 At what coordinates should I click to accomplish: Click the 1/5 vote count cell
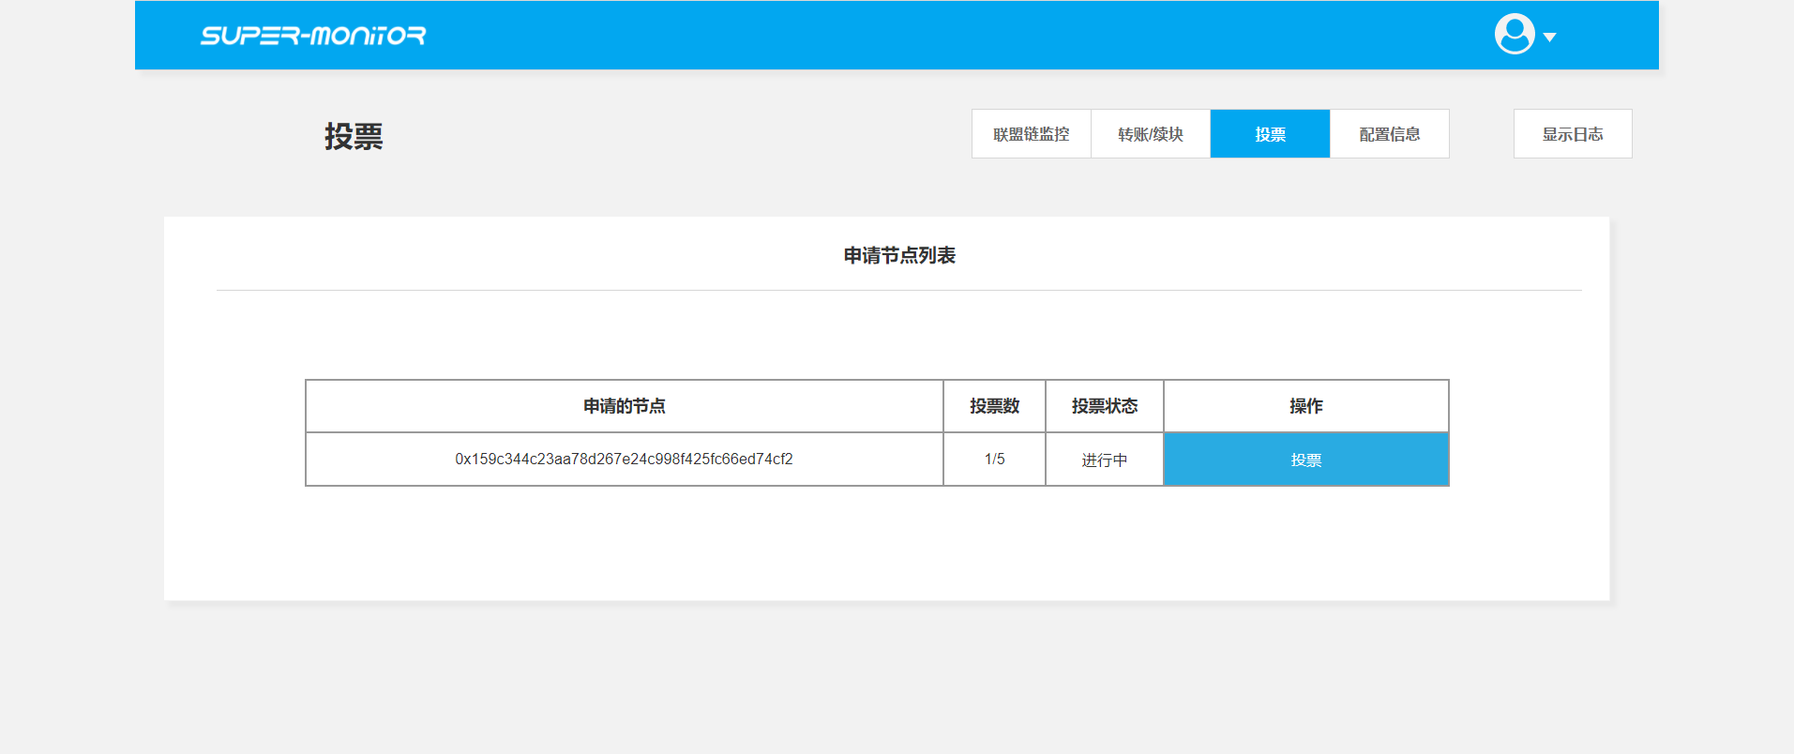[x=994, y=460]
